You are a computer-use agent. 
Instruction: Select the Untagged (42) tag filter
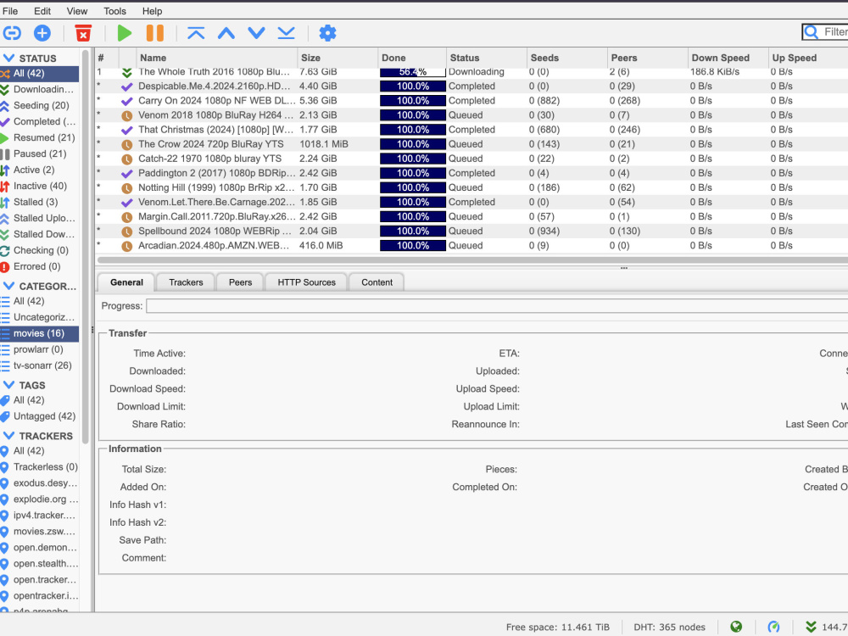tap(40, 416)
